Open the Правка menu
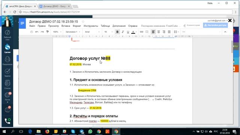This screenshot has width=240, height=135. point(42,26)
